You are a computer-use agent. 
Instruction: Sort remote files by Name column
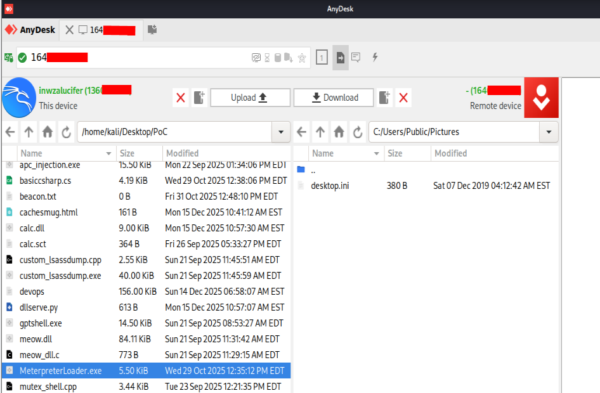346,153
